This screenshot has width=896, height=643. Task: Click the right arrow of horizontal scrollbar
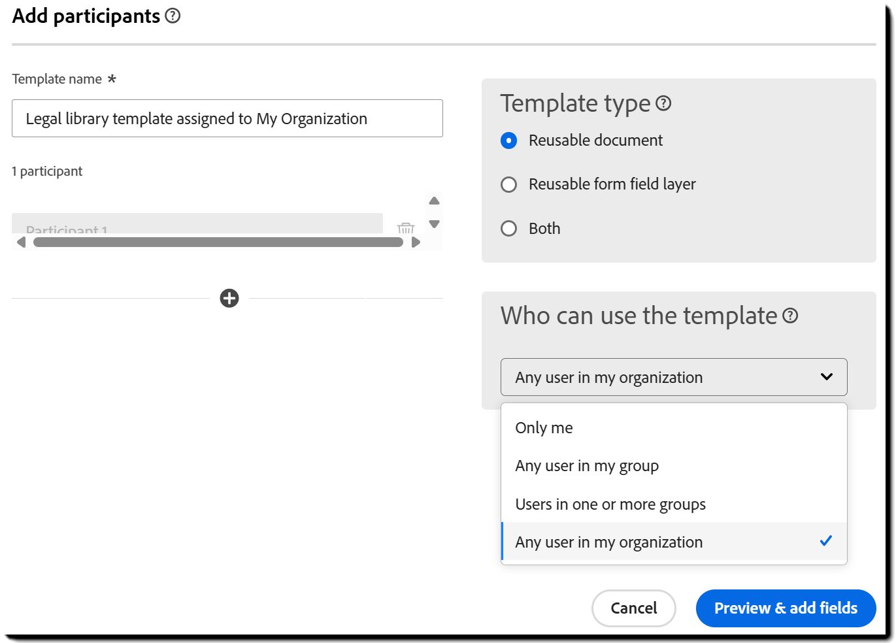(416, 242)
